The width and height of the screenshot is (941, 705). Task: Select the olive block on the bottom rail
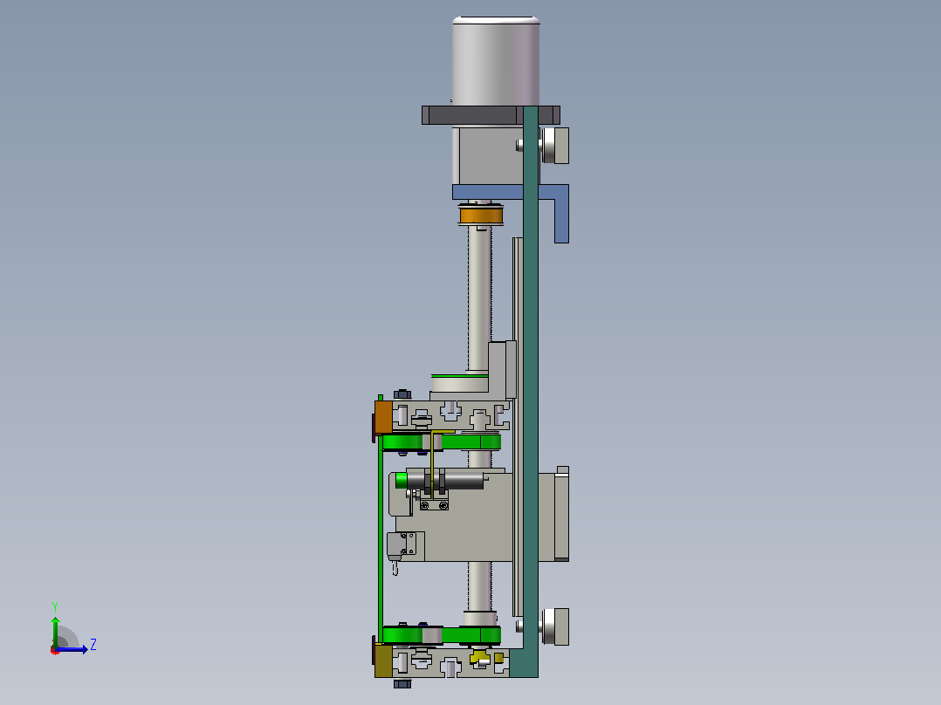click(383, 661)
